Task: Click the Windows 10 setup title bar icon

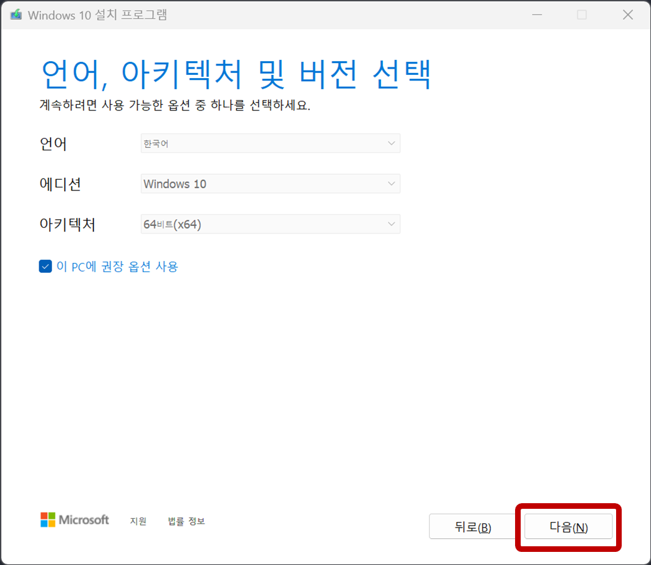Action: point(16,15)
